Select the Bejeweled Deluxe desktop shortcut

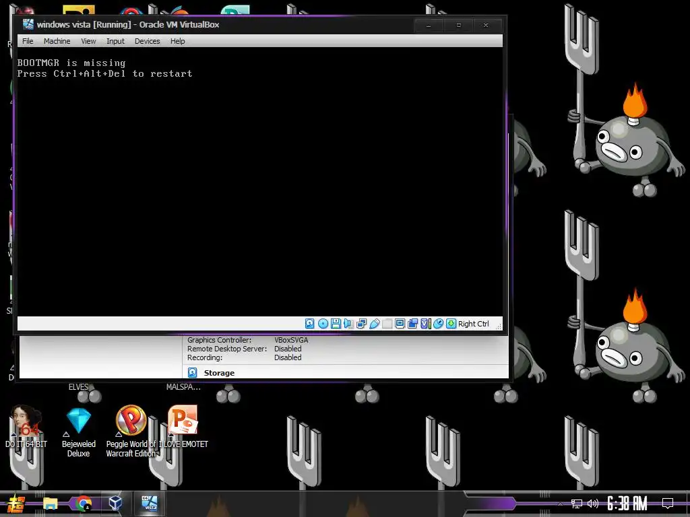(x=78, y=432)
